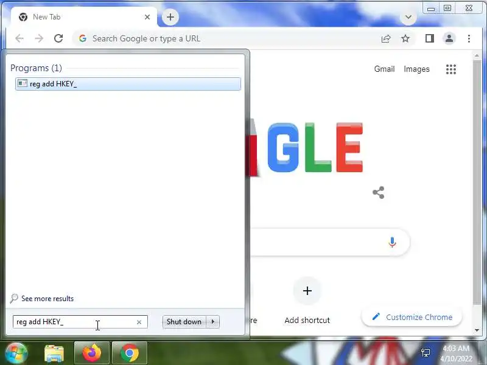The height and width of the screenshot is (365, 487).
Task: Click the Windows Start orb
Action: coord(16,353)
